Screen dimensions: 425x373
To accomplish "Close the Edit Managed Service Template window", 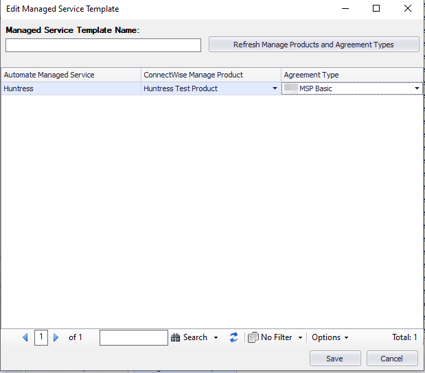I will pos(408,8).
